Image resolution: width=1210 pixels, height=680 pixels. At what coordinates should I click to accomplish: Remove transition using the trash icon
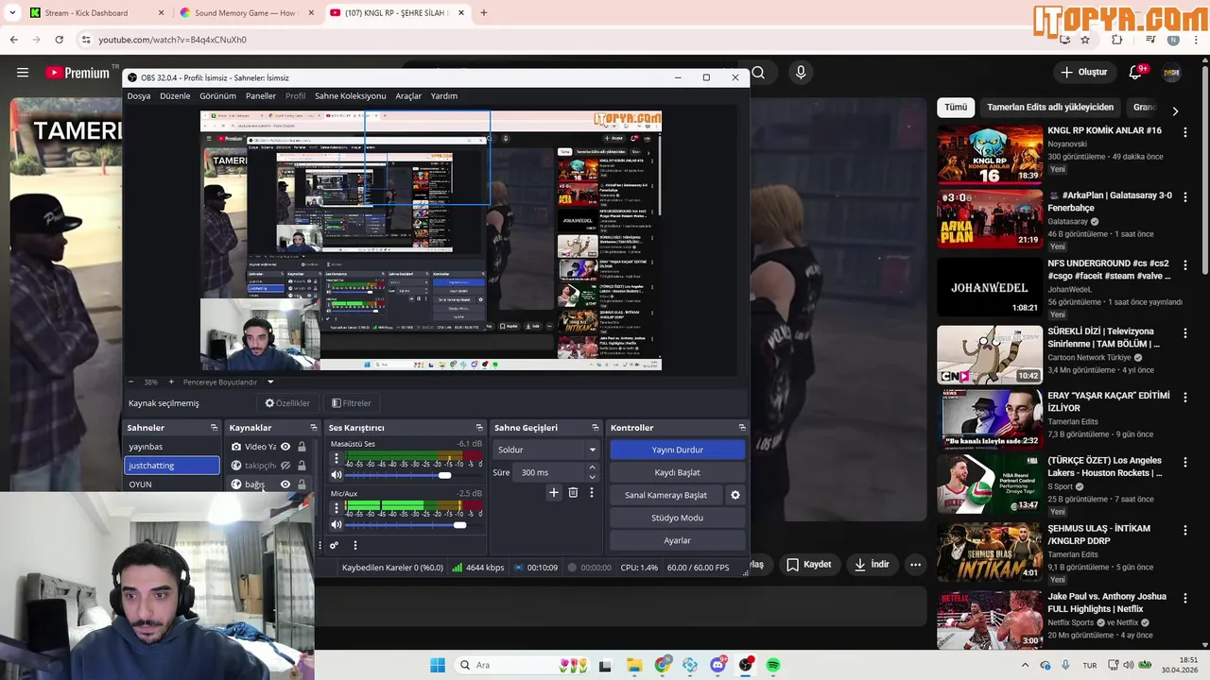573,492
